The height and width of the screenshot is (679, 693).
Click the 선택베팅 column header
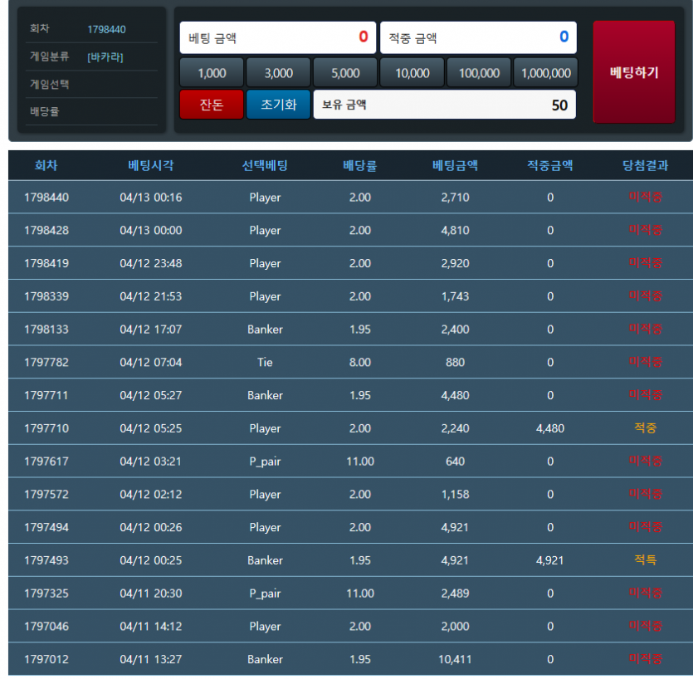(265, 165)
